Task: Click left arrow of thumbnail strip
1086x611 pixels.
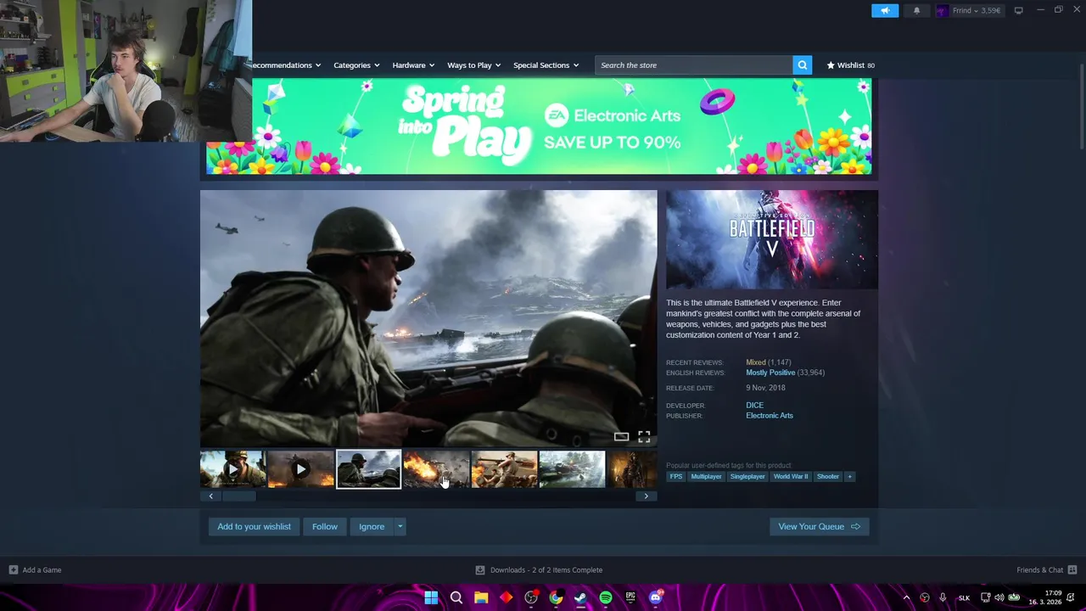Action: click(x=210, y=496)
